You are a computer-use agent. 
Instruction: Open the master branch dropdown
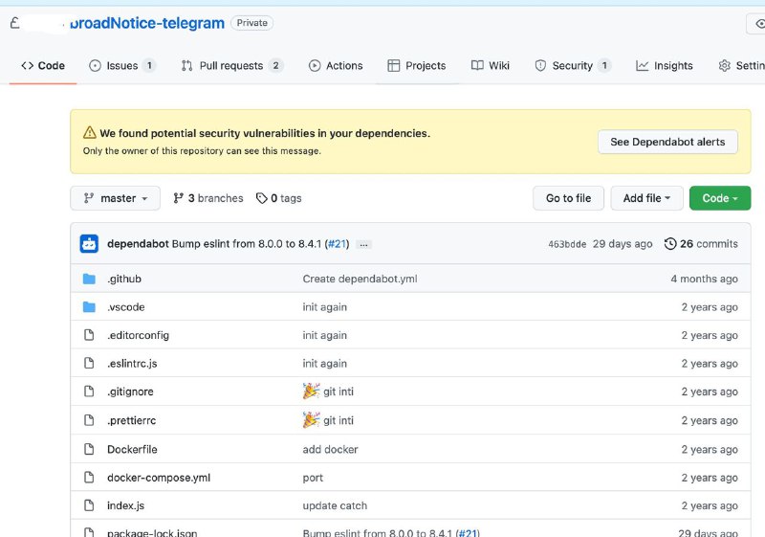tap(115, 198)
